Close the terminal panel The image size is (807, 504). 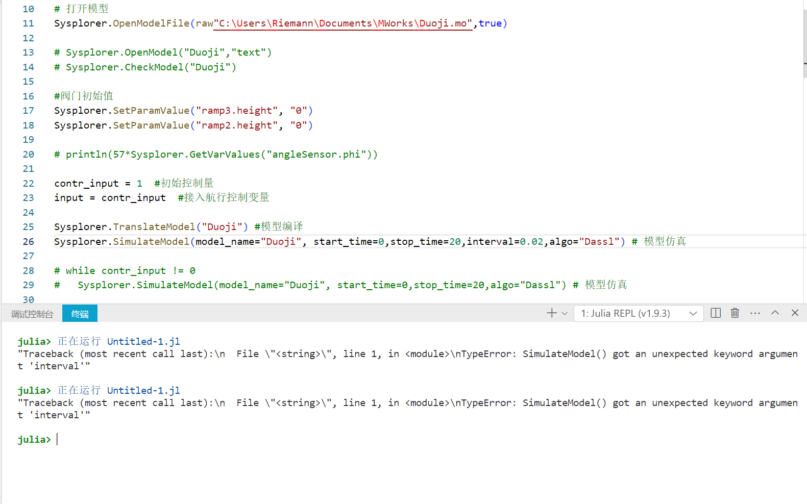(795, 313)
